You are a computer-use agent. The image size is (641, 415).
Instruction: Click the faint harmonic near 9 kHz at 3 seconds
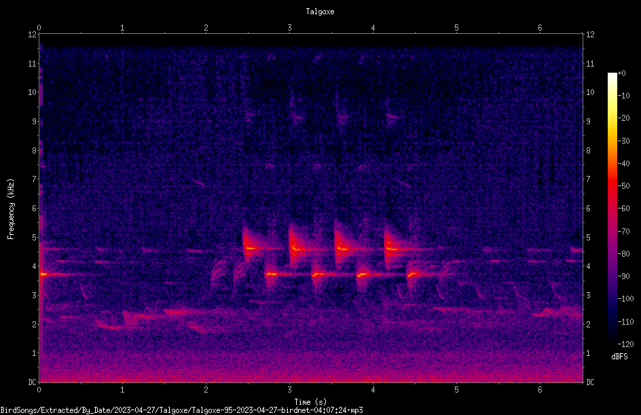(297, 118)
